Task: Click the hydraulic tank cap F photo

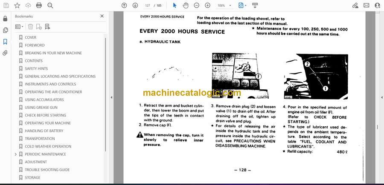Action: coord(240,76)
